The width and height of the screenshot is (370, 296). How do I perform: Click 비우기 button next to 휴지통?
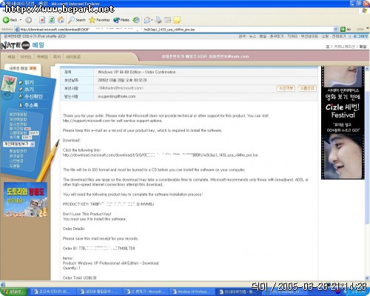27,138
